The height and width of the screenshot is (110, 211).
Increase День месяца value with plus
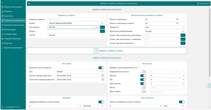(x=184, y=84)
